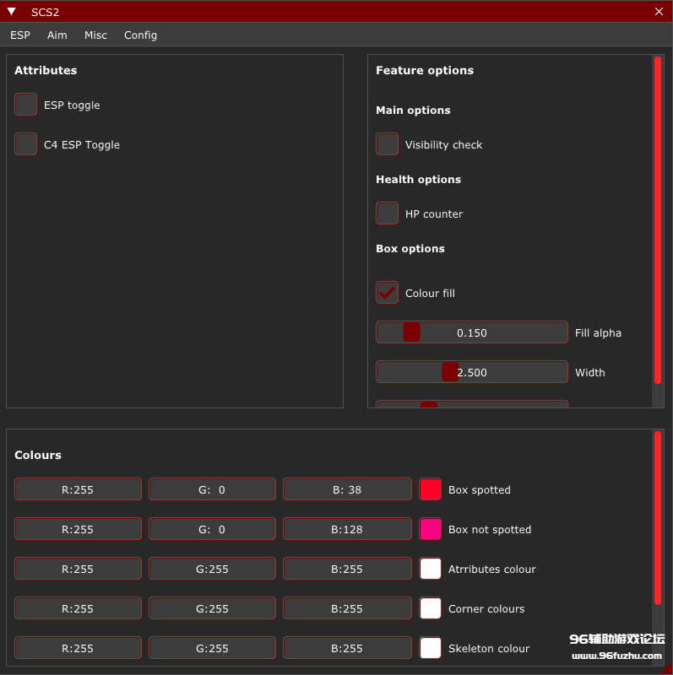
Task: Open the ESP menu tab
Action: click(x=20, y=35)
